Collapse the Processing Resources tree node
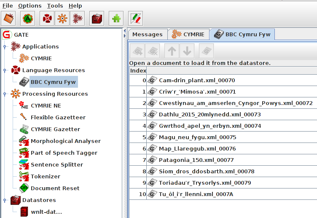The height and width of the screenshot is (218, 317). coord(5,94)
